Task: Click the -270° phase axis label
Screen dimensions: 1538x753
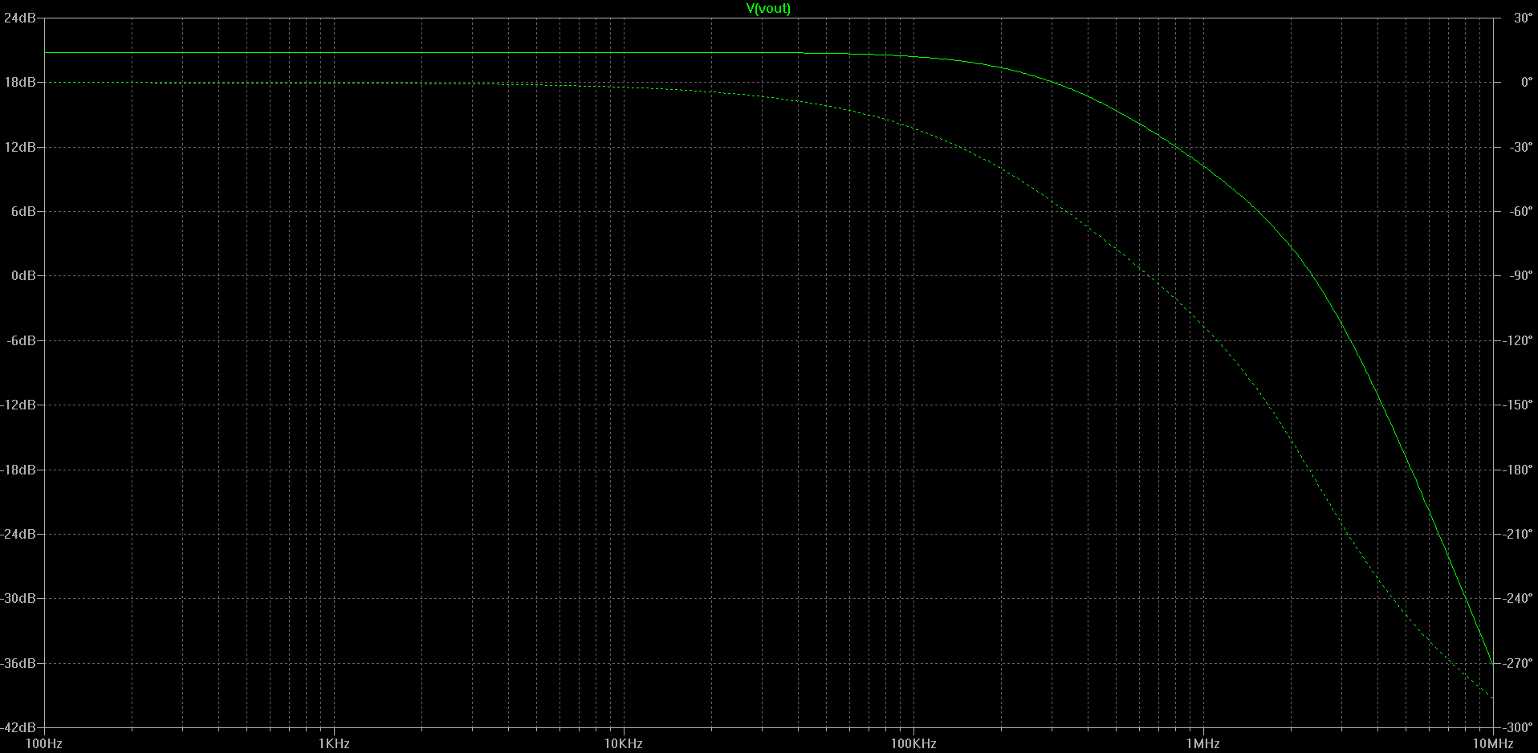Action: 1519,663
